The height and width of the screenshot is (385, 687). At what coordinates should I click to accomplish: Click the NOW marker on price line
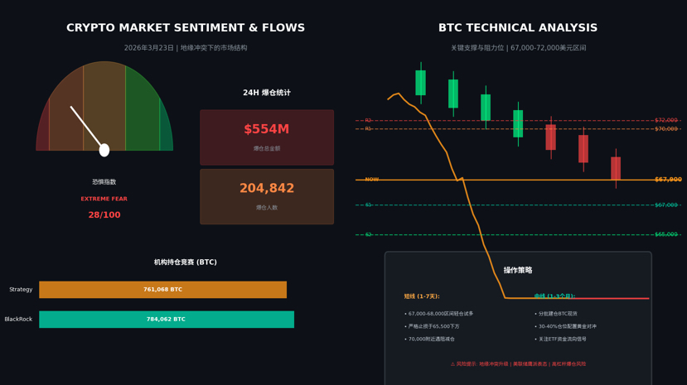coord(372,180)
